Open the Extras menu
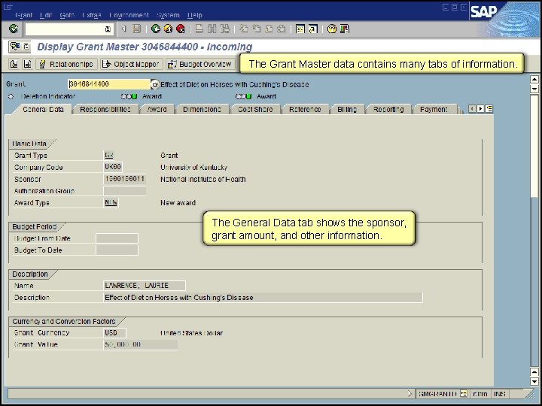Screen dimensions: 542x406 click(x=92, y=15)
